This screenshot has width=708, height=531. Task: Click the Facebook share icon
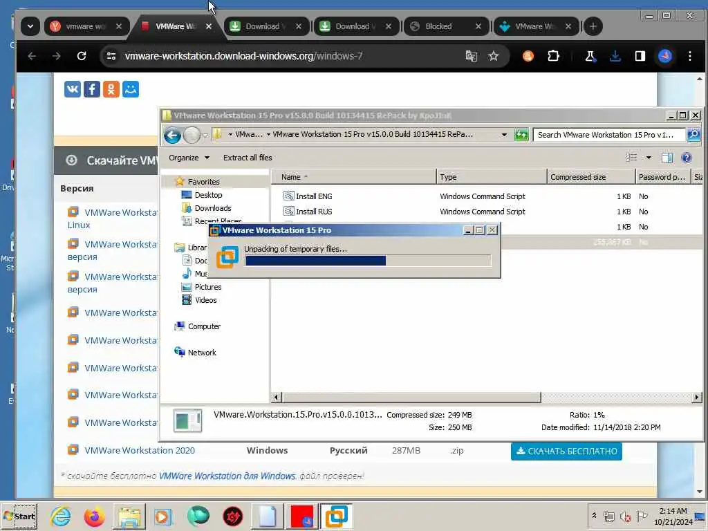pyautogui.click(x=92, y=89)
